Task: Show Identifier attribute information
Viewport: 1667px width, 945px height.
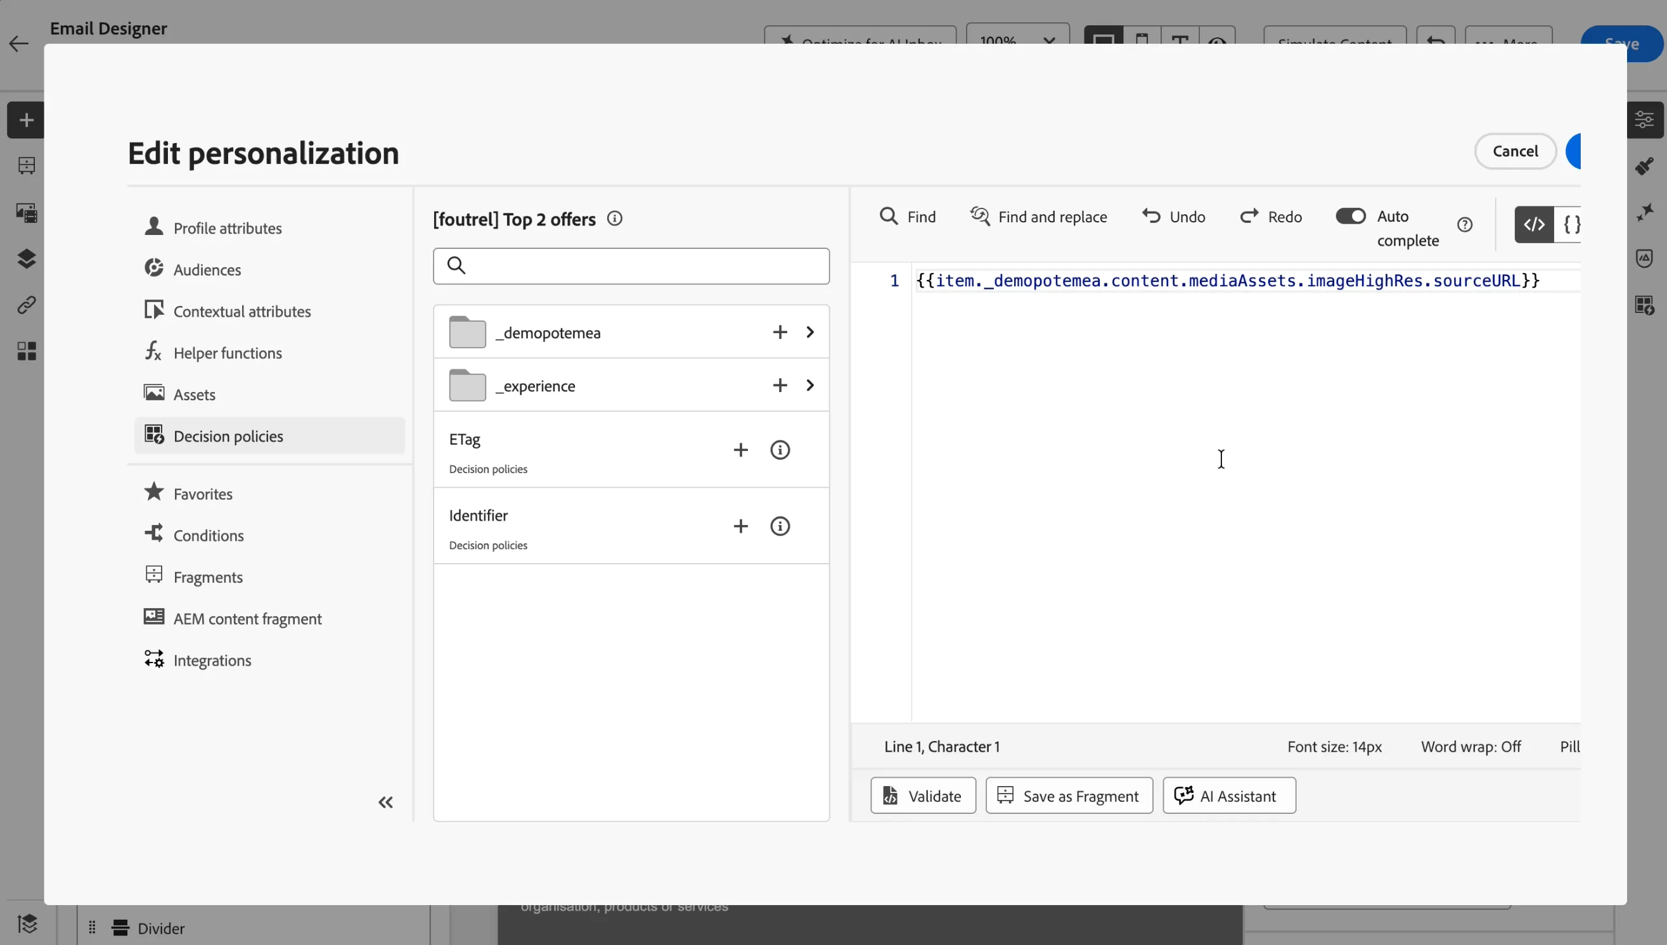Action: point(780,526)
